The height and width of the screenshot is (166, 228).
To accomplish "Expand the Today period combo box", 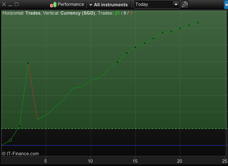I will point(157,5).
